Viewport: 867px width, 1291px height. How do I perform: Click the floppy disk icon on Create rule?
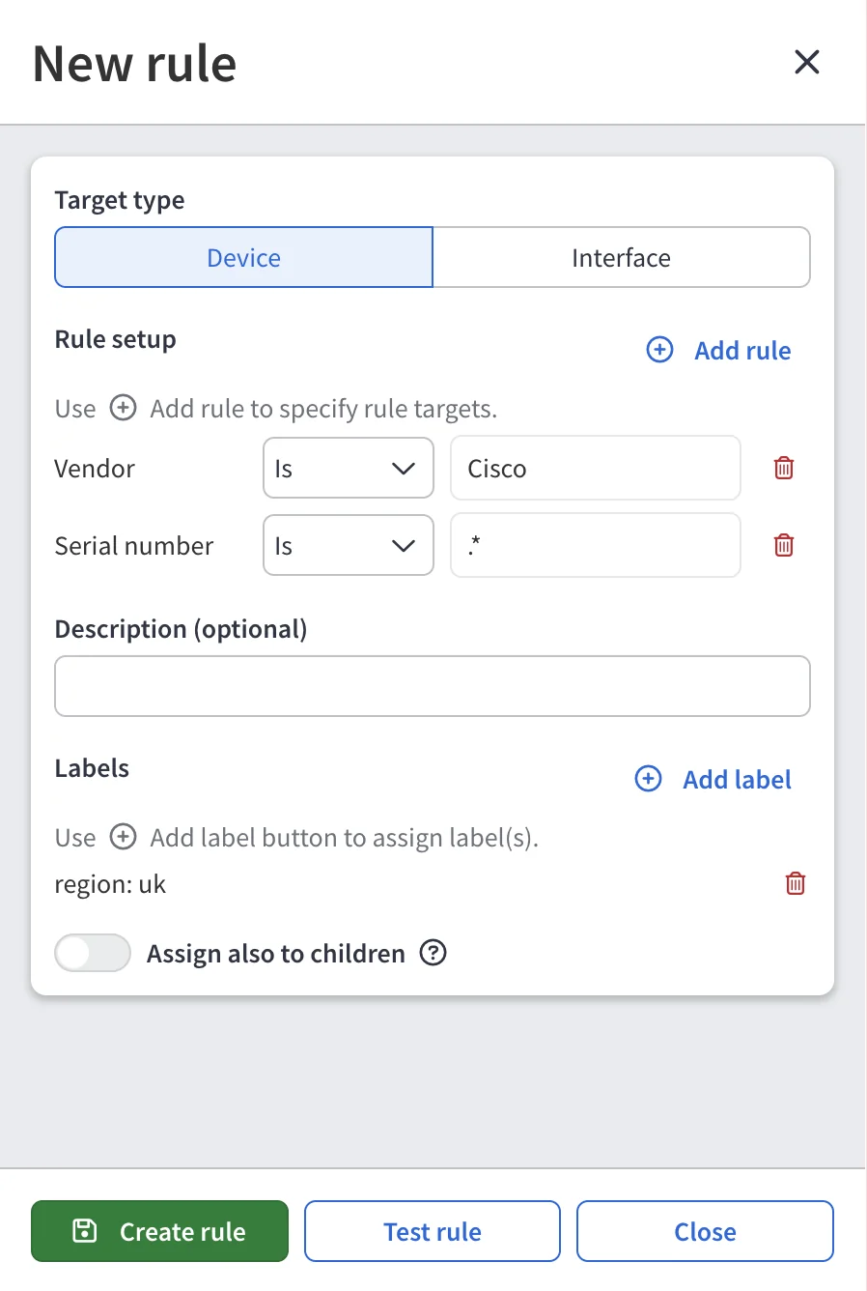pyautogui.click(x=85, y=1231)
